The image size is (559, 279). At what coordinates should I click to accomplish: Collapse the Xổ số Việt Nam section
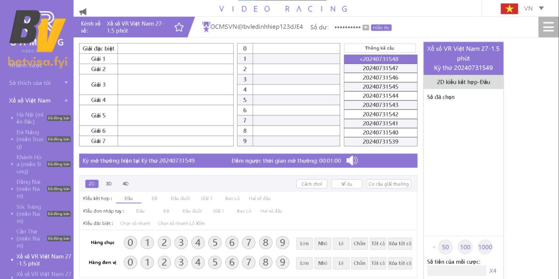click(66, 100)
